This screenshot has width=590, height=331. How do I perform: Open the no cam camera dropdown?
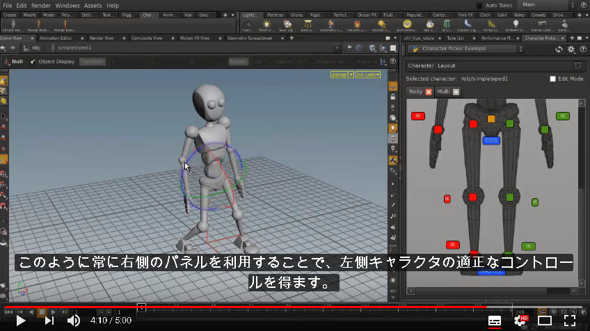367,74
